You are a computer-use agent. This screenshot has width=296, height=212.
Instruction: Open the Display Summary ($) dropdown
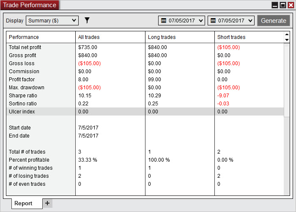click(52, 20)
